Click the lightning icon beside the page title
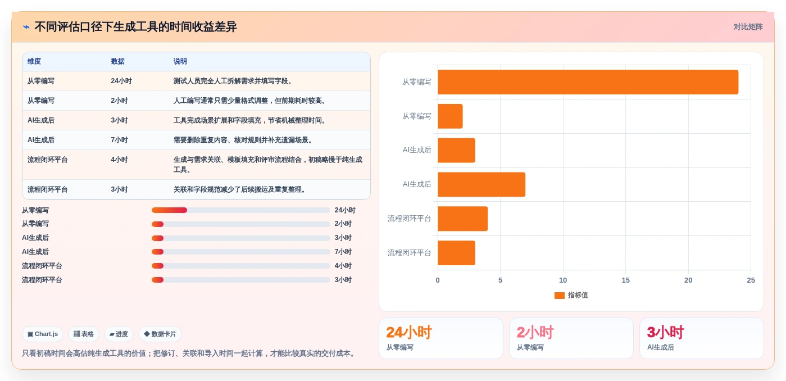786x381 pixels. 26,27
